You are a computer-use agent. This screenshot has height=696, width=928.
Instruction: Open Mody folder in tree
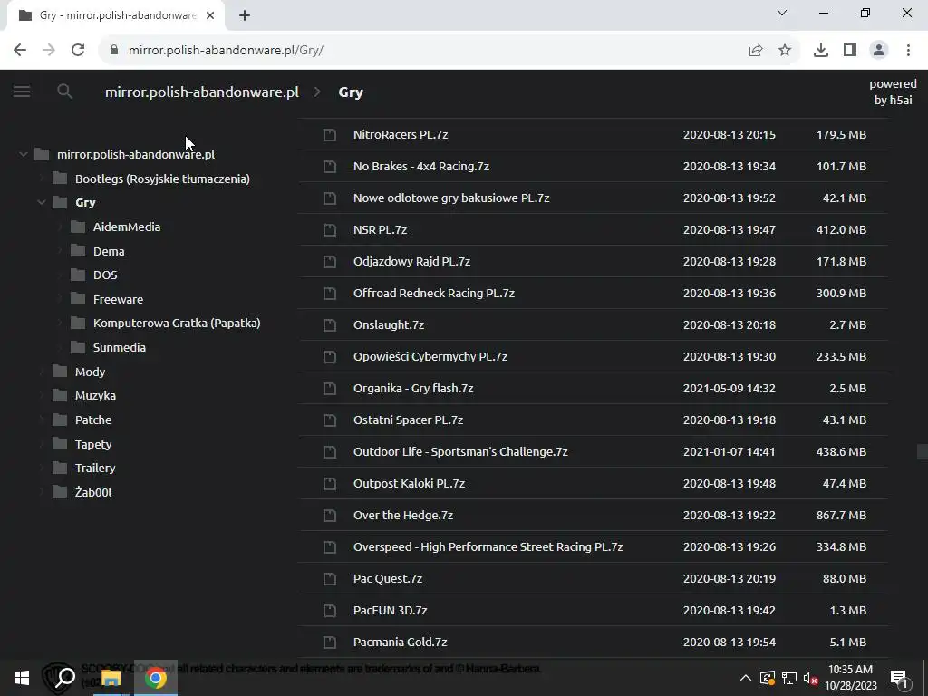90,372
